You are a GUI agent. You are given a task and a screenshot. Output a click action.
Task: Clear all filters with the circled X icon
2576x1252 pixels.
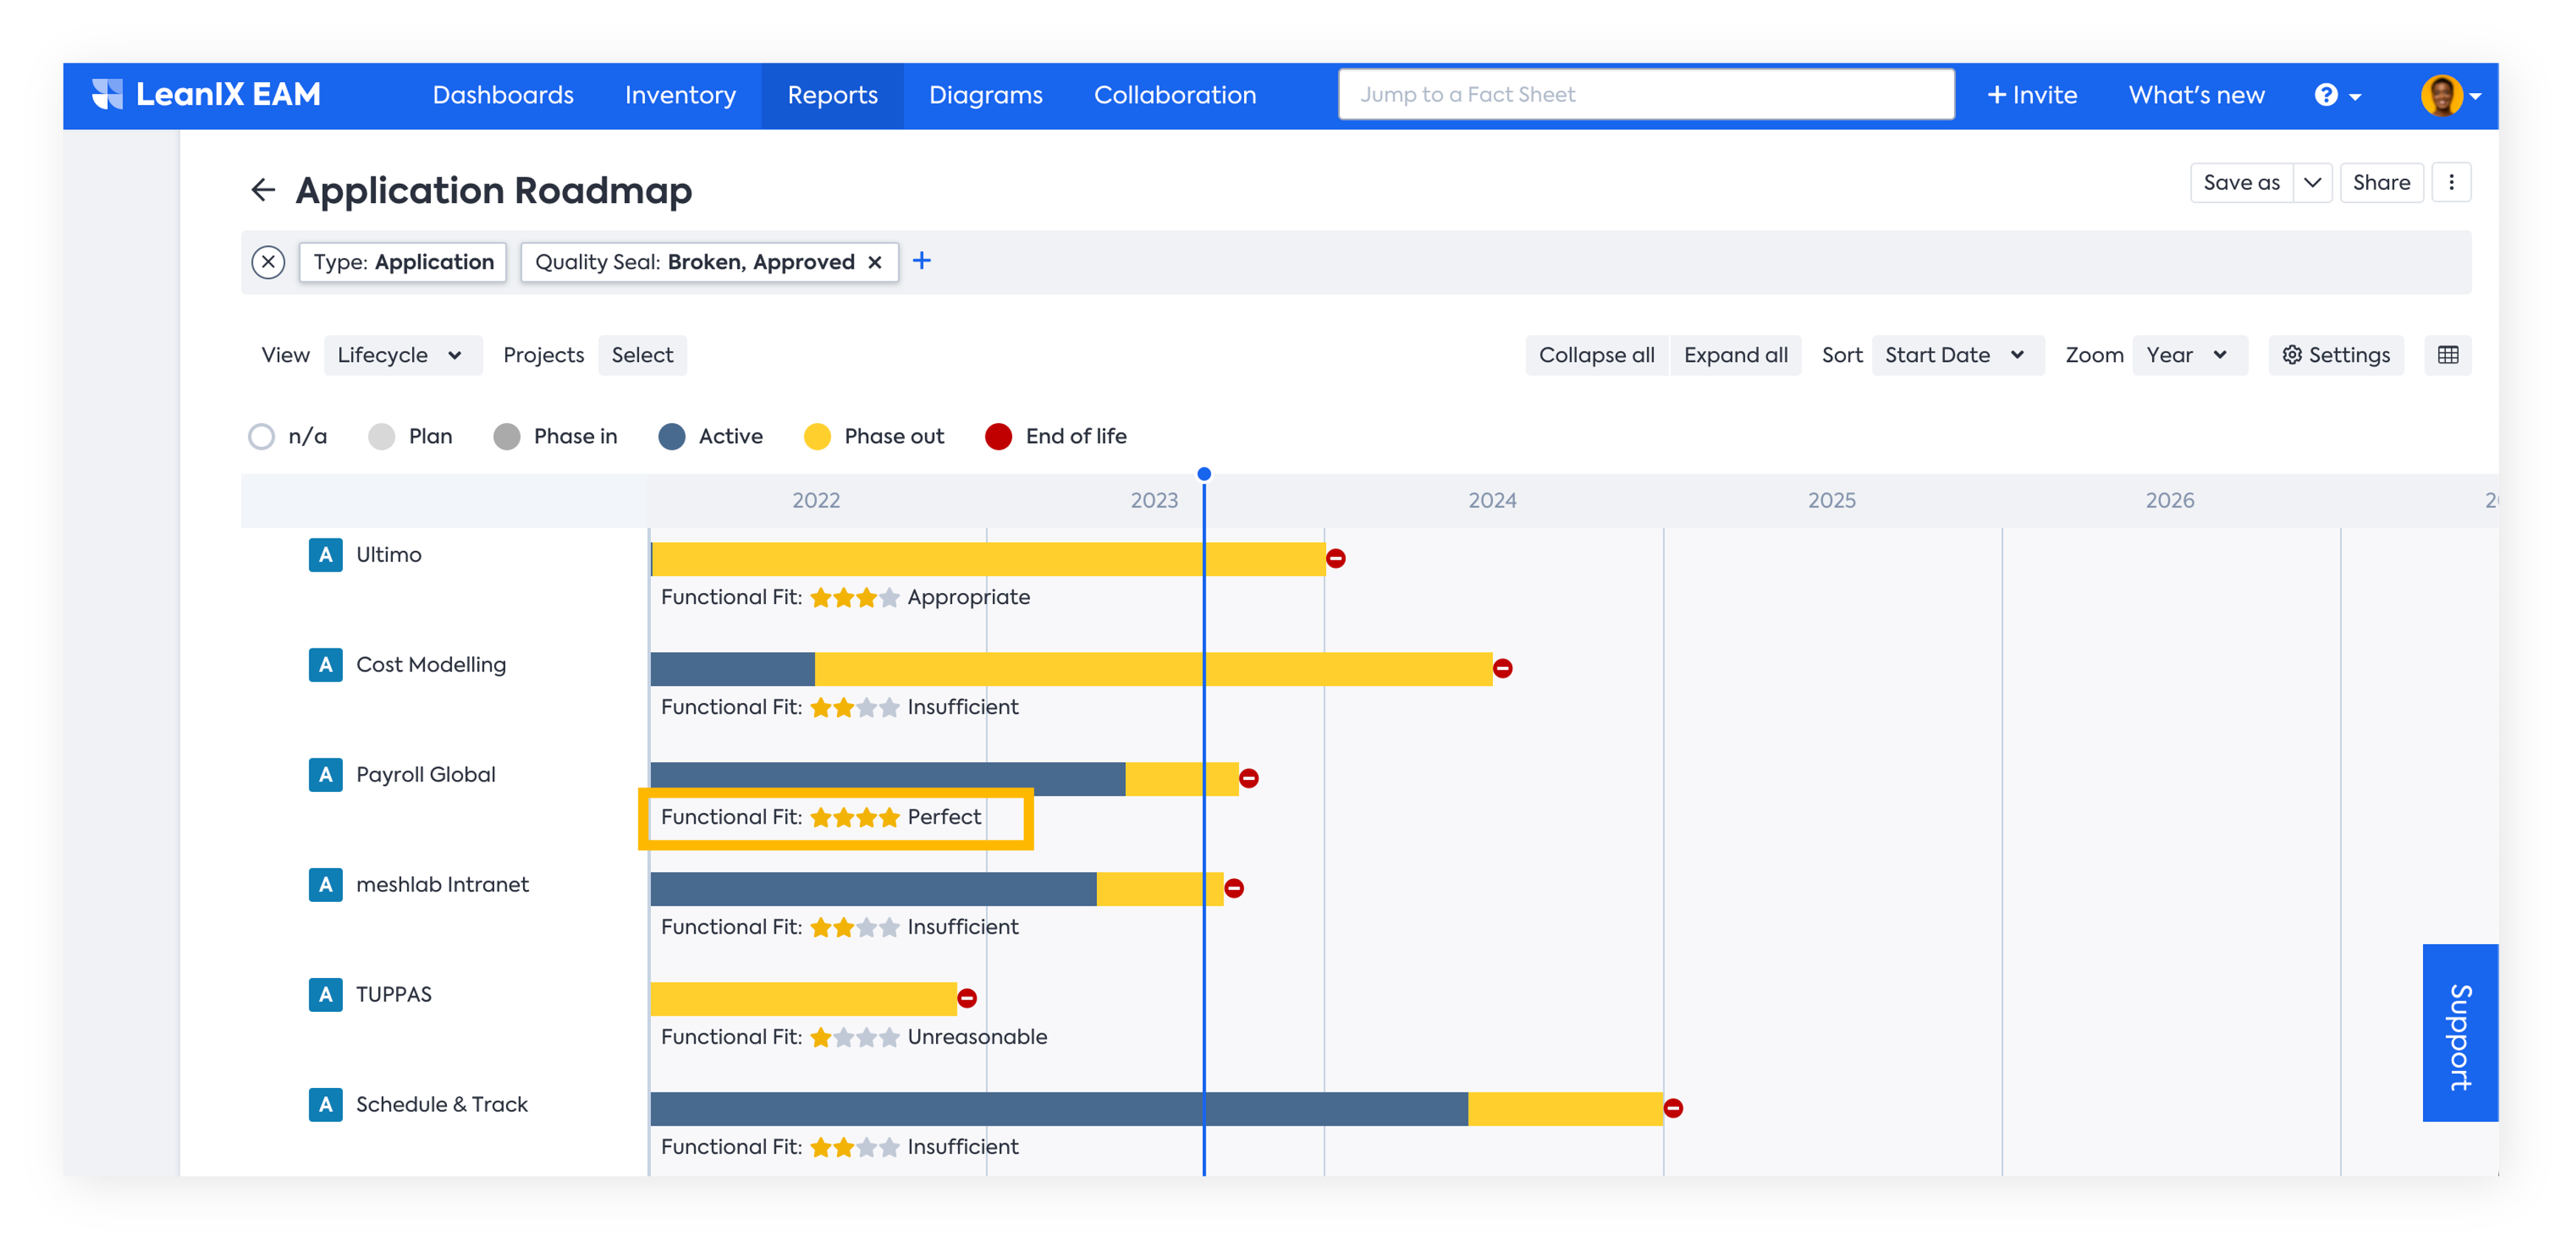[268, 262]
